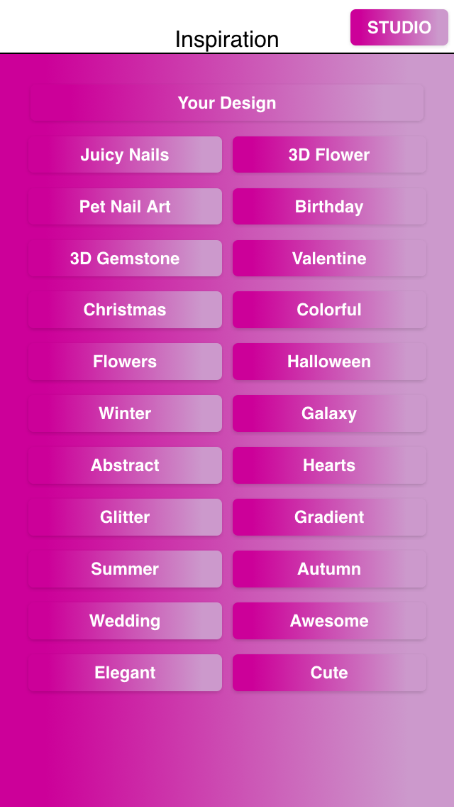The width and height of the screenshot is (454, 807).
Task: Choose Halloween nail designs
Action: point(329,362)
